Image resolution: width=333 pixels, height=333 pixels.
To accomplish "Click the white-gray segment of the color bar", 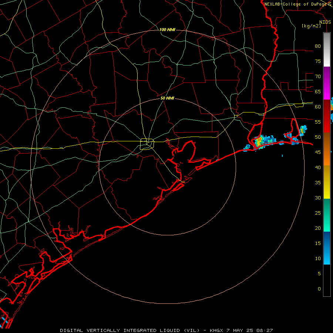I will [x=327, y=50].
